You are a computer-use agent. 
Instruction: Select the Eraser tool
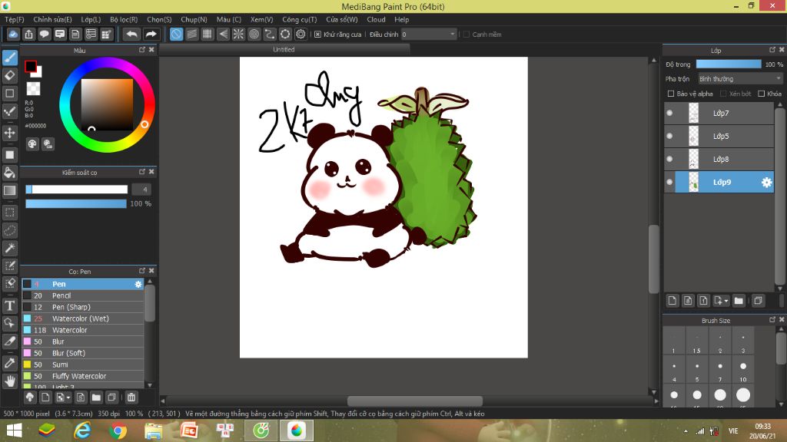(x=9, y=75)
